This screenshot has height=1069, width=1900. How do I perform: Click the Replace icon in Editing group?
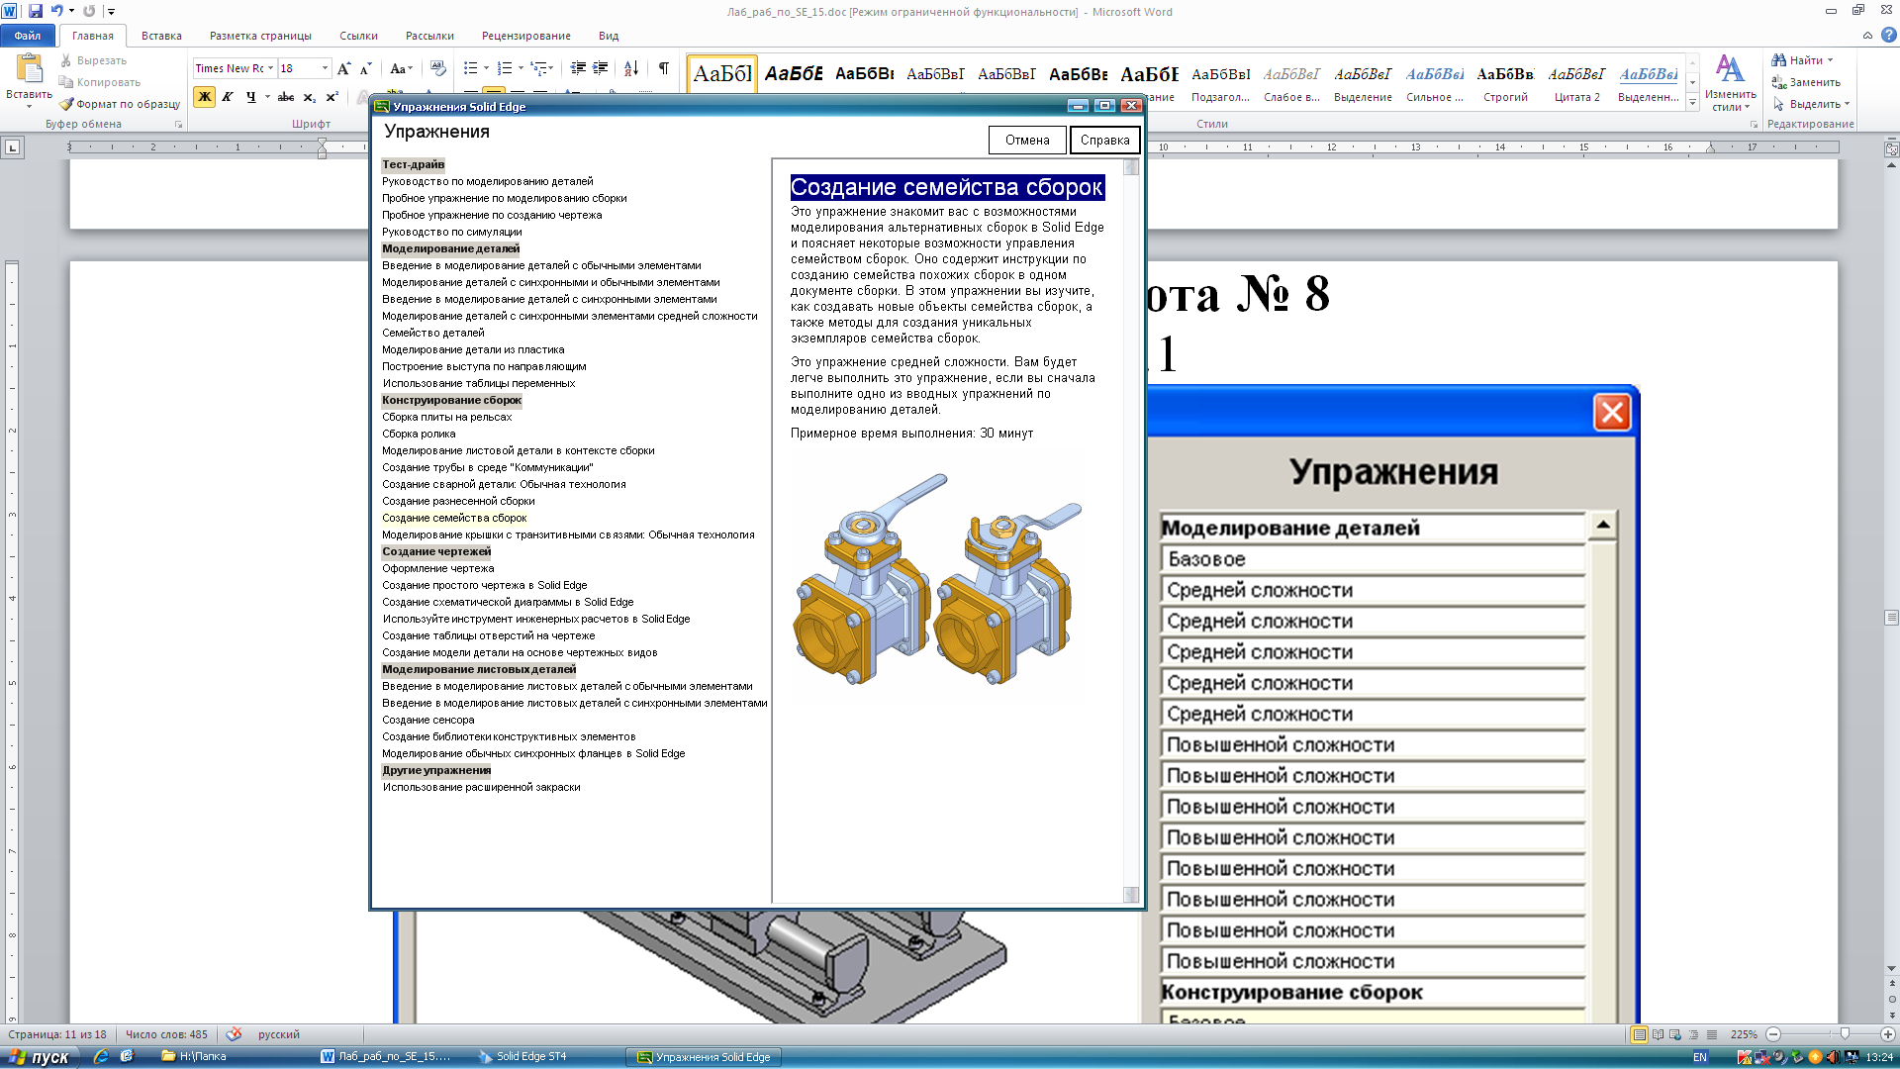[1778, 82]
